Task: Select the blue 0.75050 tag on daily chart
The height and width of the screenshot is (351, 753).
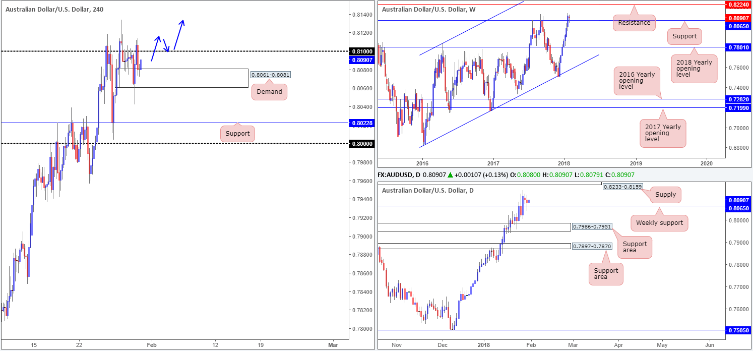Action: pyautogui.click(x=737, y=330)
